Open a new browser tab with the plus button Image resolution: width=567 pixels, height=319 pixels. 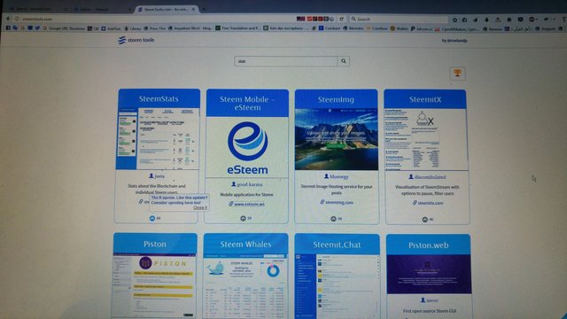pos(204,9)
